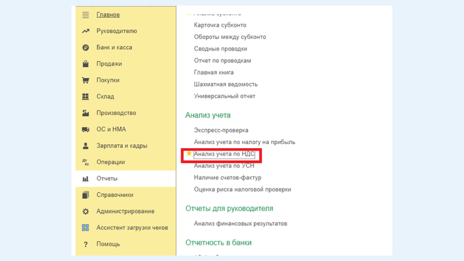Screen dimensions: 464x261
Task: Open Анализ учета по УСН
Action: [x=224, y=166]
